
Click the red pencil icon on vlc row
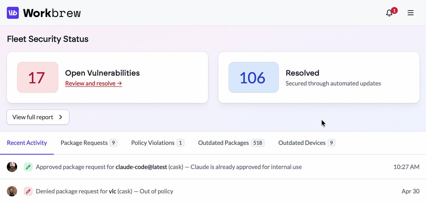tap(28, 191)
